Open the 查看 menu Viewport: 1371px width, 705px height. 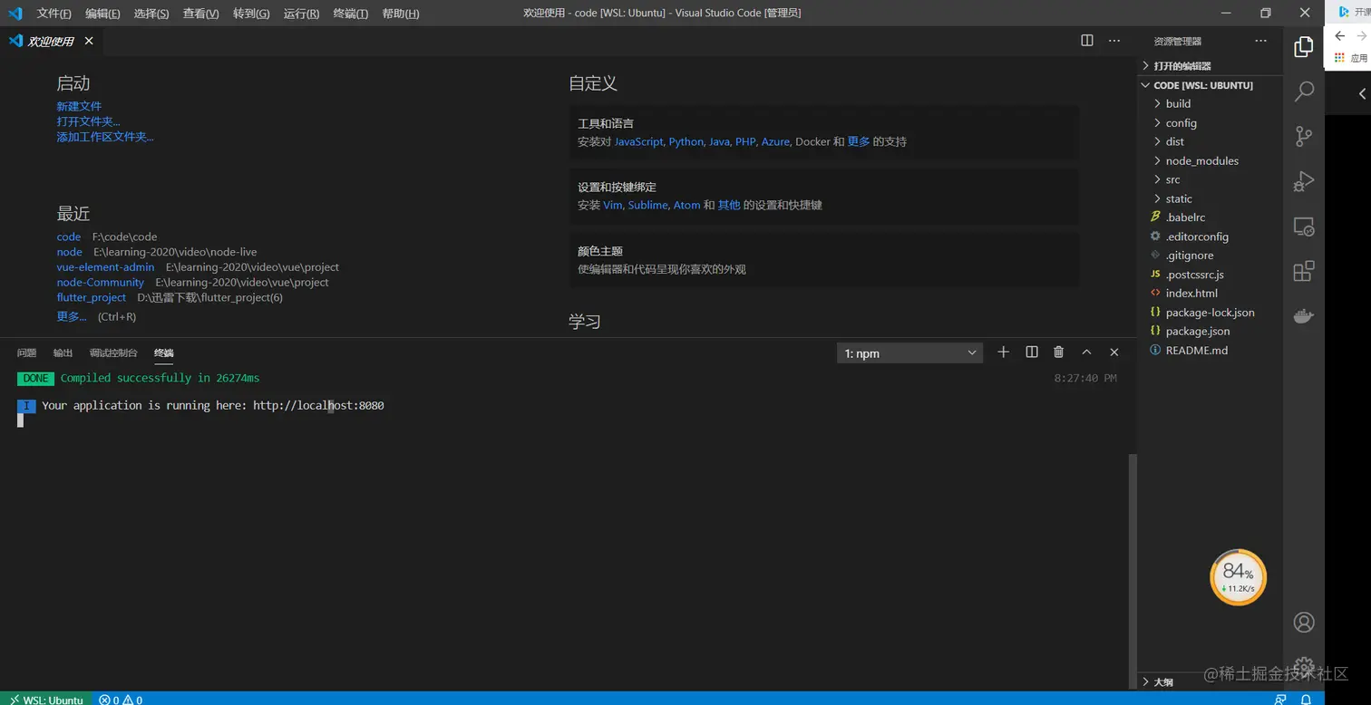pos(200,14)
